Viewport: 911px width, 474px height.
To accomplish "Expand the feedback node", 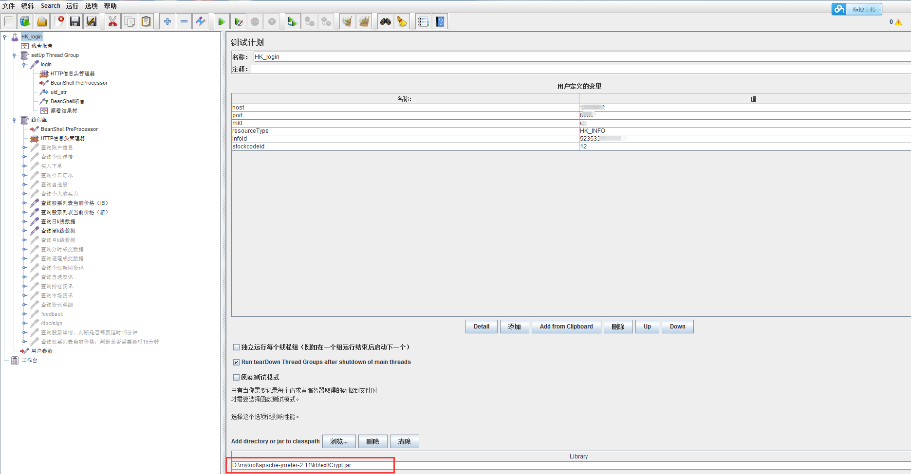I will (x=24, y=314).
